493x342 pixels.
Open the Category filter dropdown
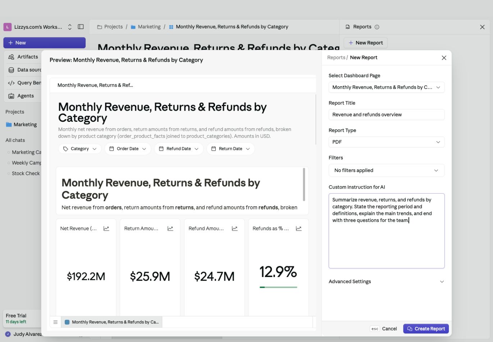80,149
